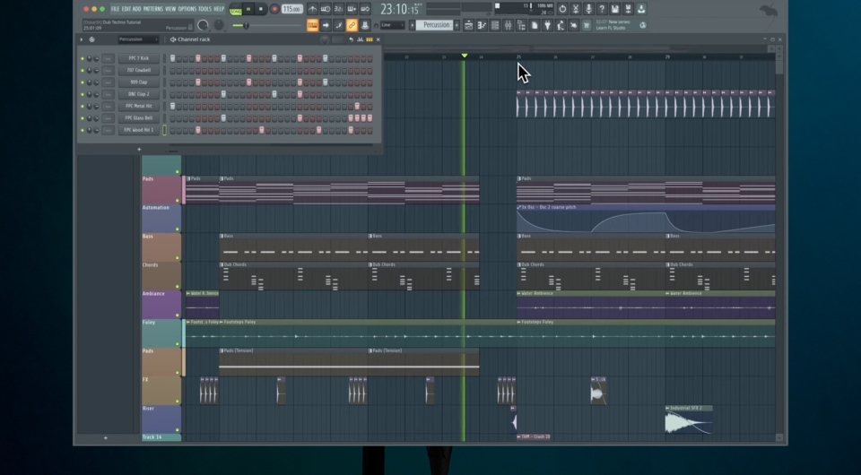861x475 pixels.
Task: Click the typing keyboard to piano icon
Action: point(312,25)
